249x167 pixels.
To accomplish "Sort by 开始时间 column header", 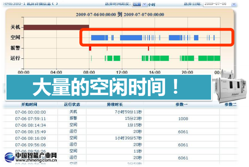I will tap(30, 104).
